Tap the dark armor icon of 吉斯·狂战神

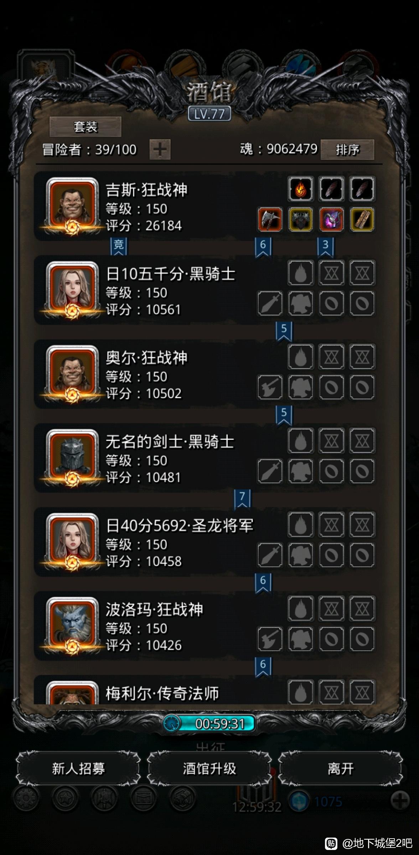(x=301, y=219)
